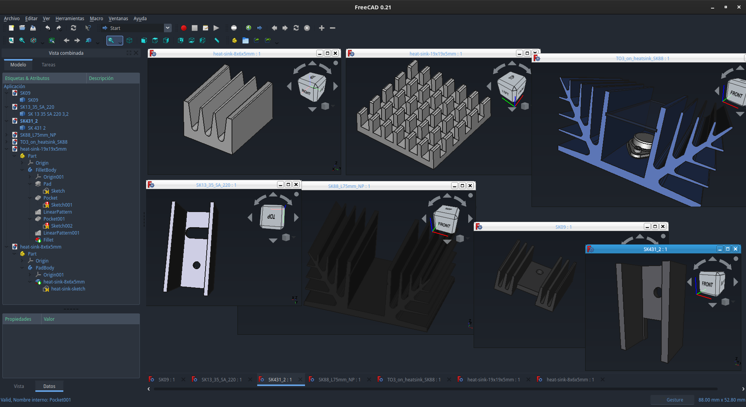Run macro with the play icon

pyautogui.click(x=216, y=28)
